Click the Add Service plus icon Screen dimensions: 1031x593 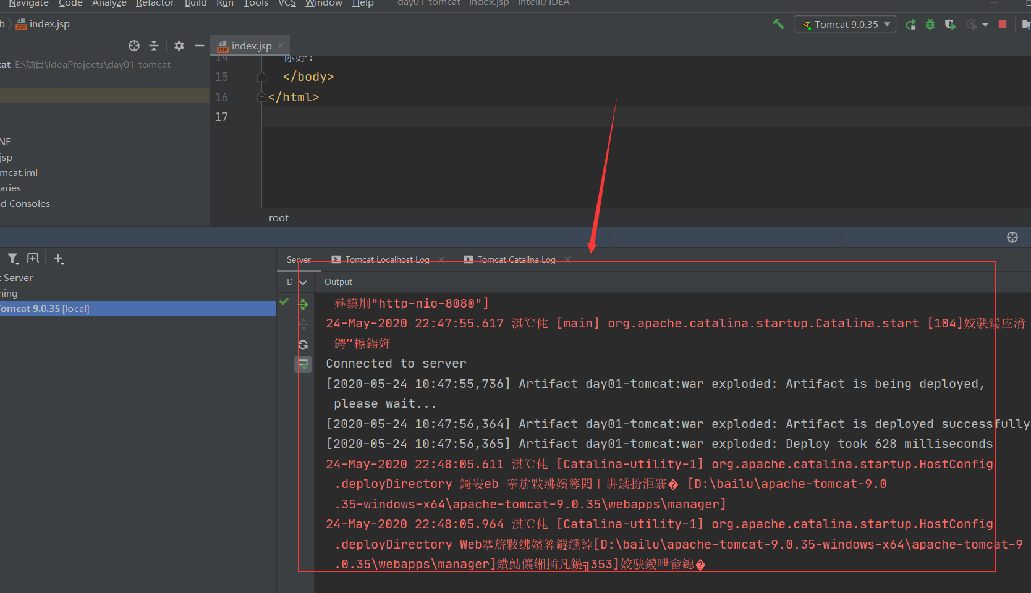click(x=59, y=259)
